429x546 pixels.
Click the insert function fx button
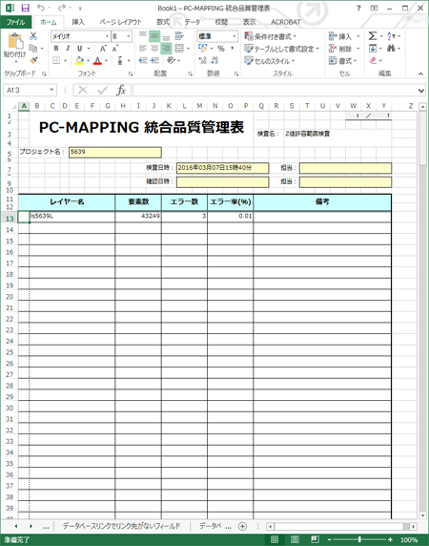click(x=121, y=90)
